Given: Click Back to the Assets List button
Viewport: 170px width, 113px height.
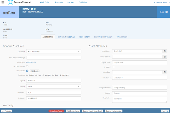Looking at the screenshot, I should (x=114, y=111).
